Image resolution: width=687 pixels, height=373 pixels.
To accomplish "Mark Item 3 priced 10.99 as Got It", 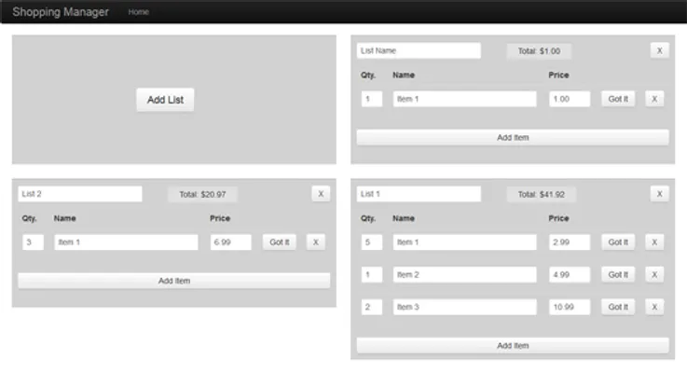I will (x=618, y=307).
